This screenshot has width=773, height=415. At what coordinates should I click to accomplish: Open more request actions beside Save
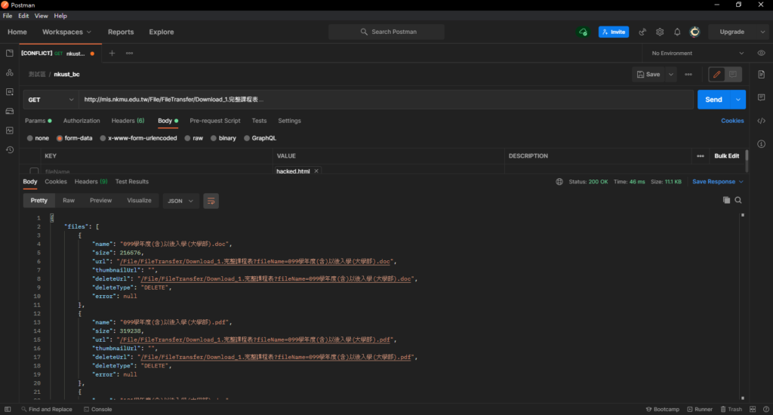tap(688, 75)
